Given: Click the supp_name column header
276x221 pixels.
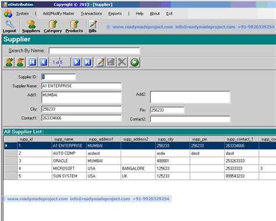Looking at the screenshot, I should pos(69,139).
